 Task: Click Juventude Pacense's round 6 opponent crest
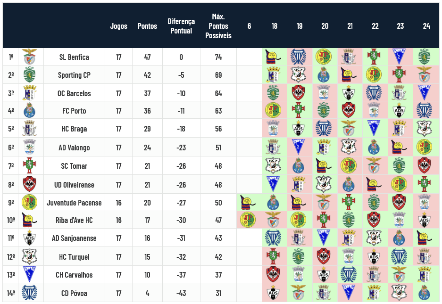(x=249, y=203)
